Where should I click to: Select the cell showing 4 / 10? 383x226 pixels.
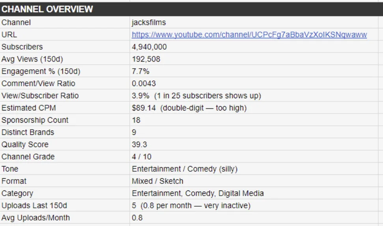(x=254, y=157)
